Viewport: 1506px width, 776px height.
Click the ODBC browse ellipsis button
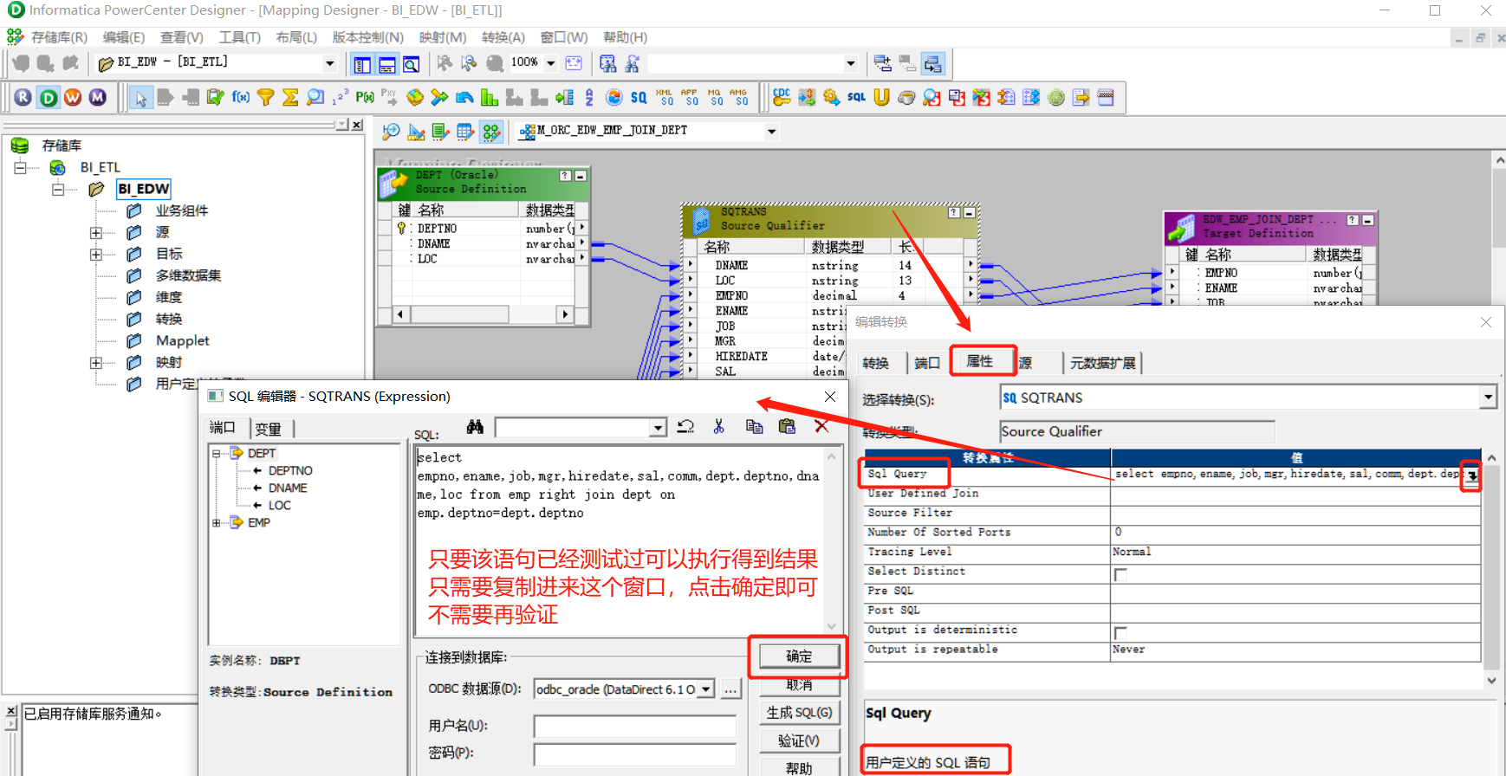[x=730, y=689]
